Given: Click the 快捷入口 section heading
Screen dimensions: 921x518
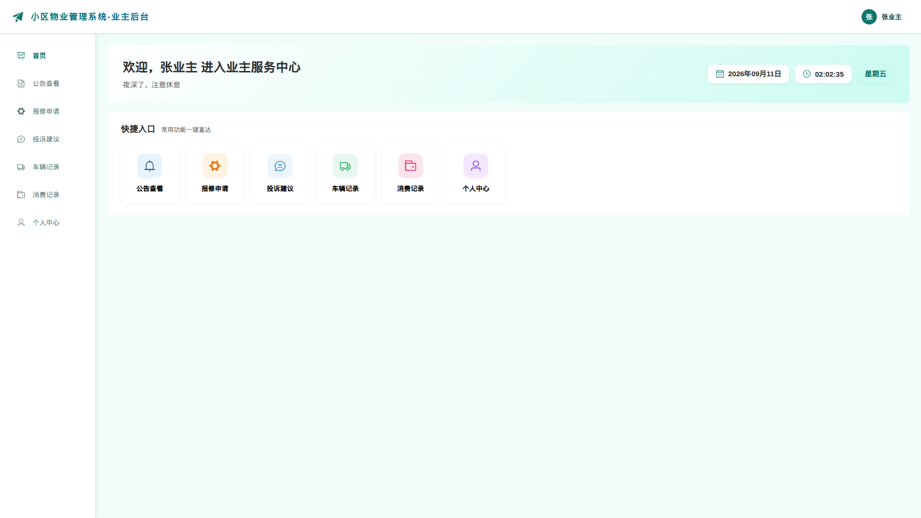Looking at the screenshot, I should (138, 129).
